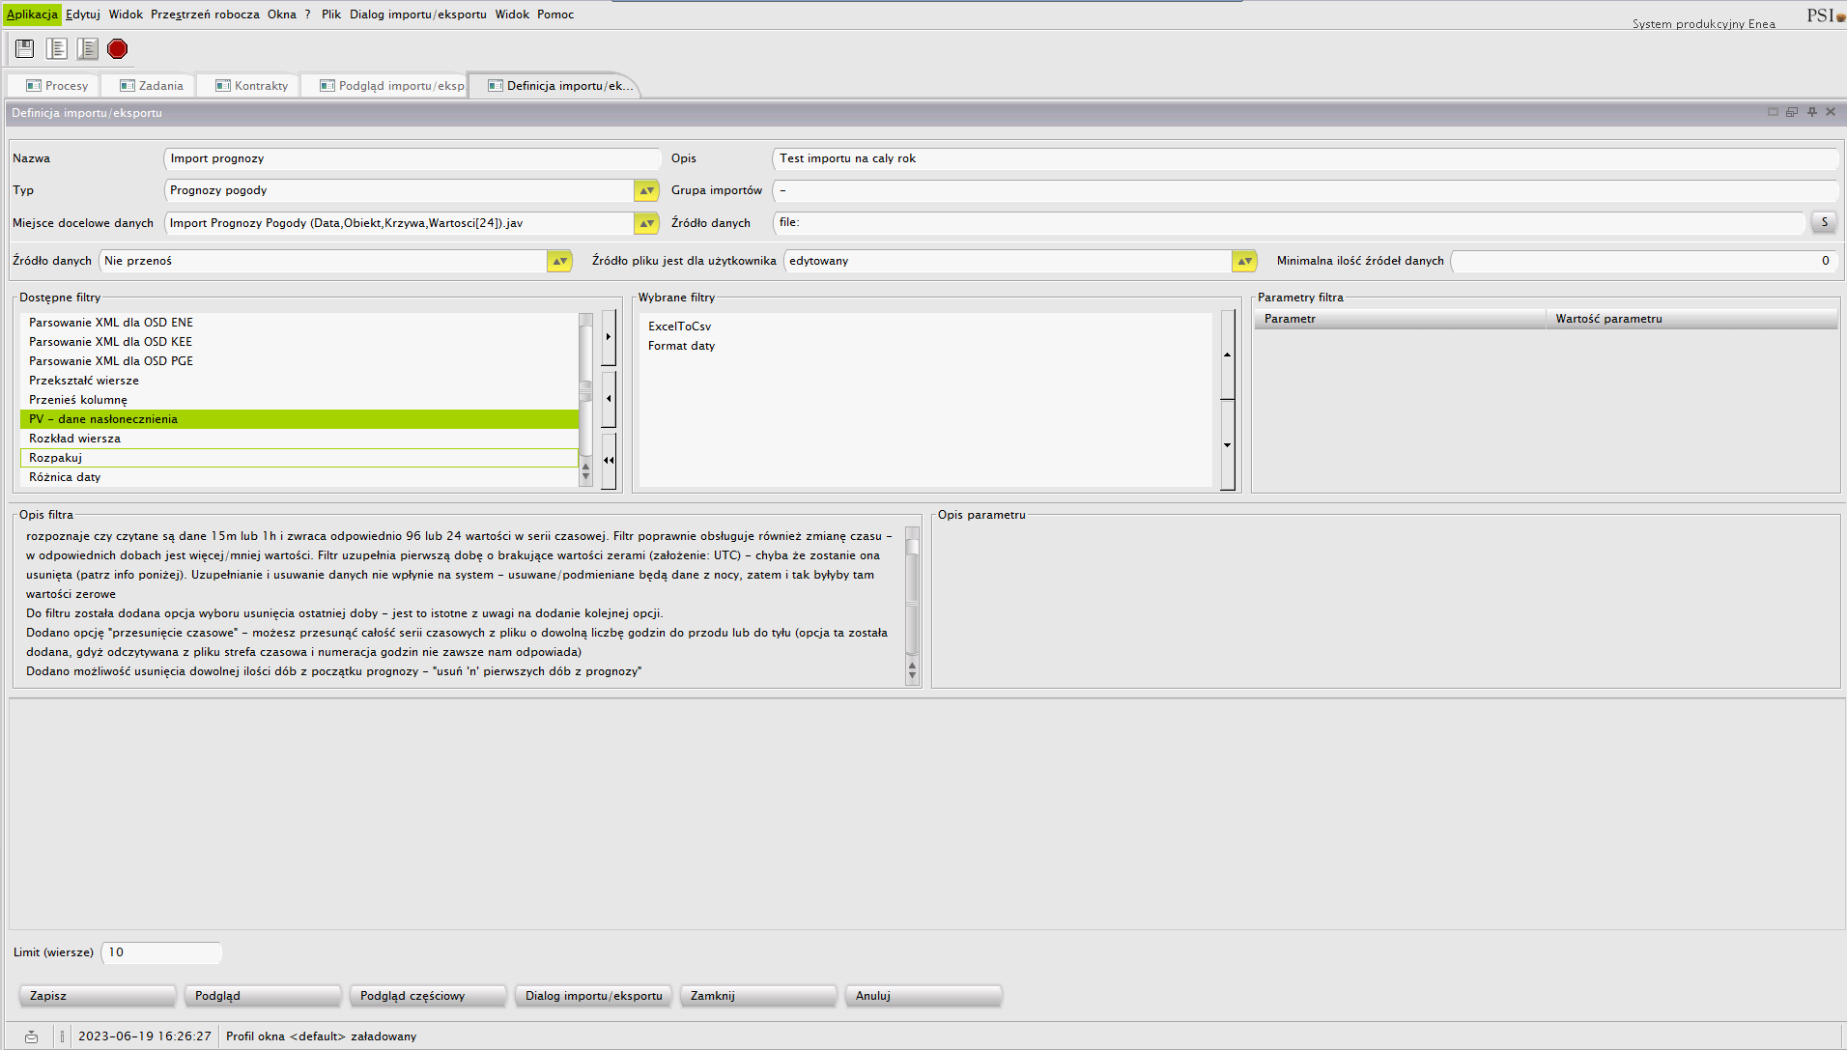Click the Podgląd button
Screen dimensions: 1847x1050
coord(263,996)
